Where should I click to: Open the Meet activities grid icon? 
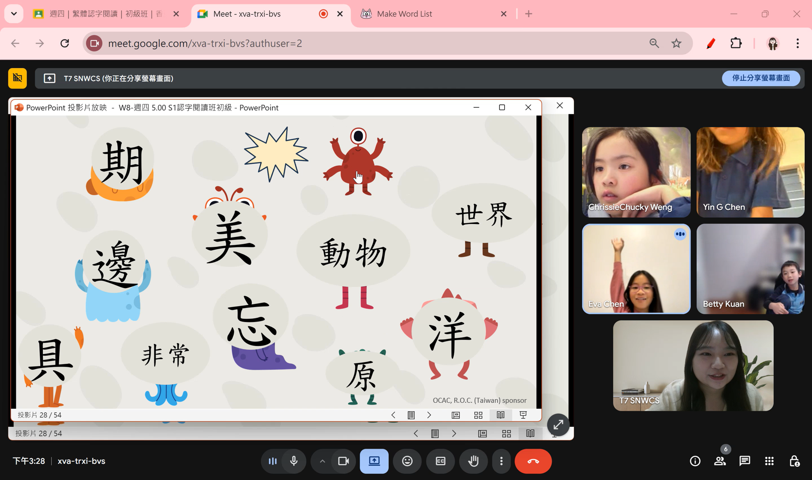769,461
